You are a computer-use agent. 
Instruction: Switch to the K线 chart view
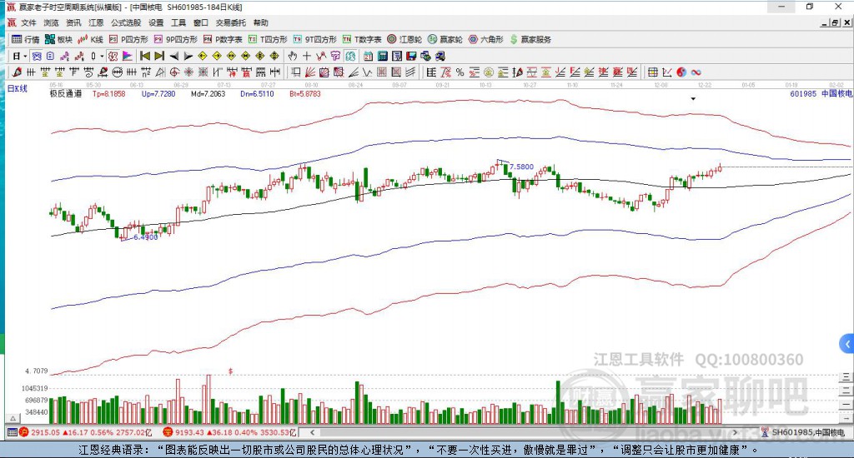click(x=90, y=39)
